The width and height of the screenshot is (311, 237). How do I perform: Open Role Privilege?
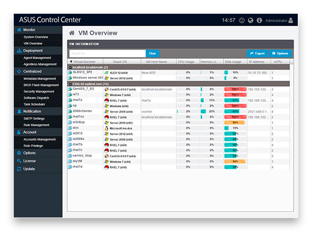pos(33,146)
